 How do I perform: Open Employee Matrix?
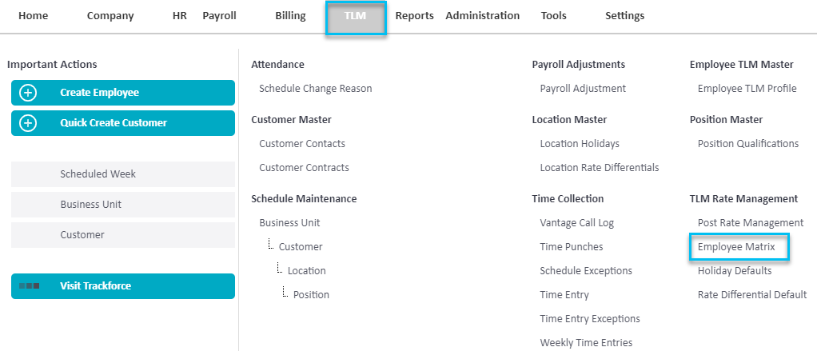(x=737, y=248)
